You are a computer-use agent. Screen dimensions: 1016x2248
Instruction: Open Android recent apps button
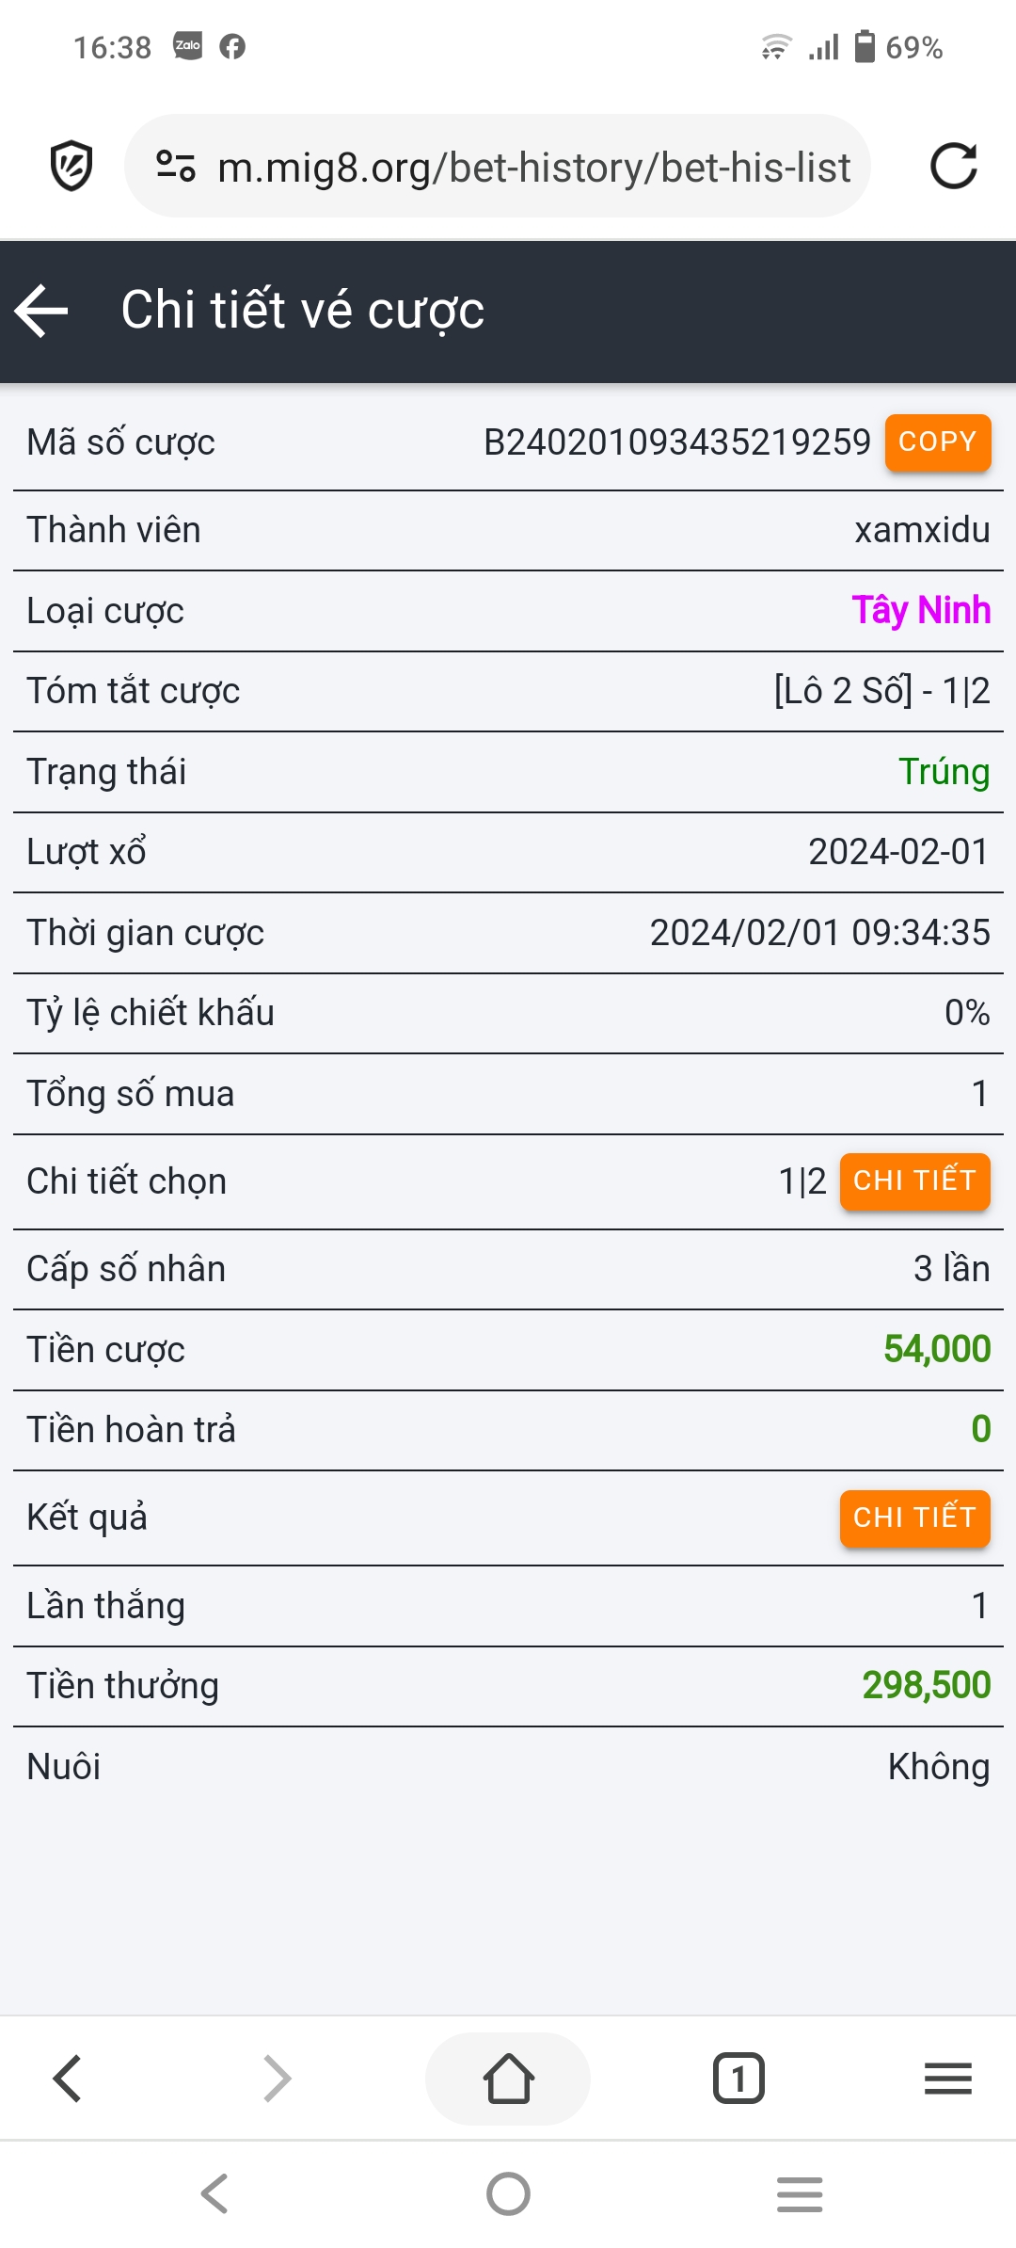click(x=800, y=2194)
